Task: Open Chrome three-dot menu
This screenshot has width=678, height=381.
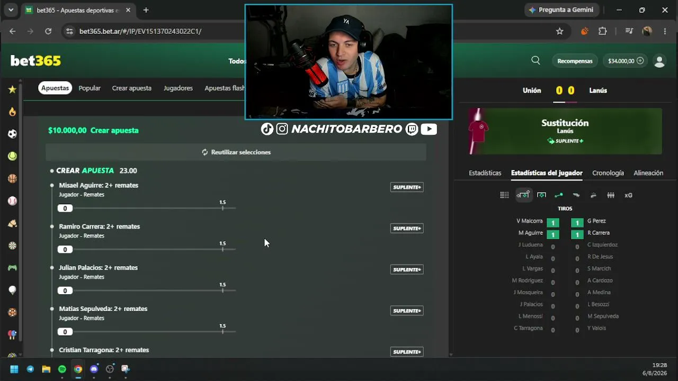Action: [665, 31]
